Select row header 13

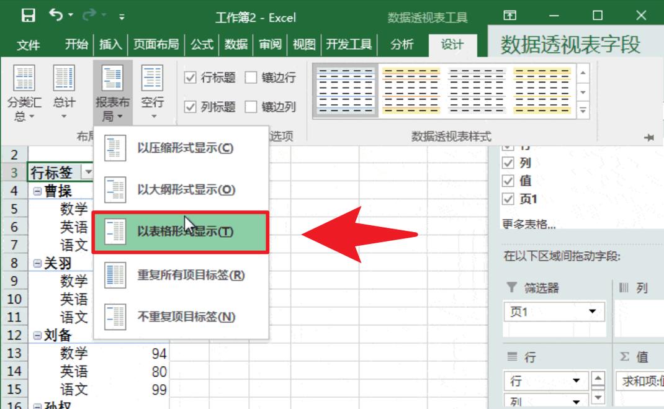coord(14,353)
